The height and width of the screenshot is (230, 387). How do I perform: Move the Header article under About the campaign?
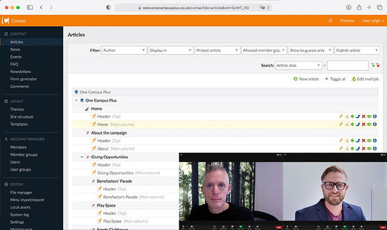click(x=358, y=141)
